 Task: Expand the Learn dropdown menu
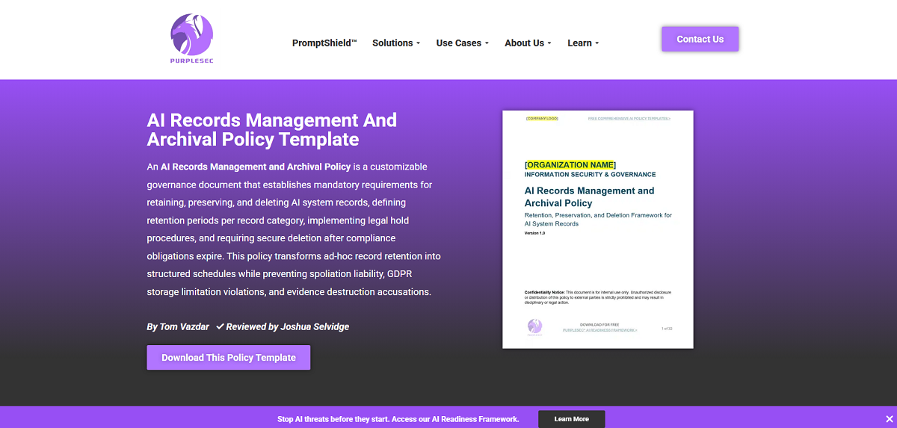pyautogui.click(x=583, y=43)
